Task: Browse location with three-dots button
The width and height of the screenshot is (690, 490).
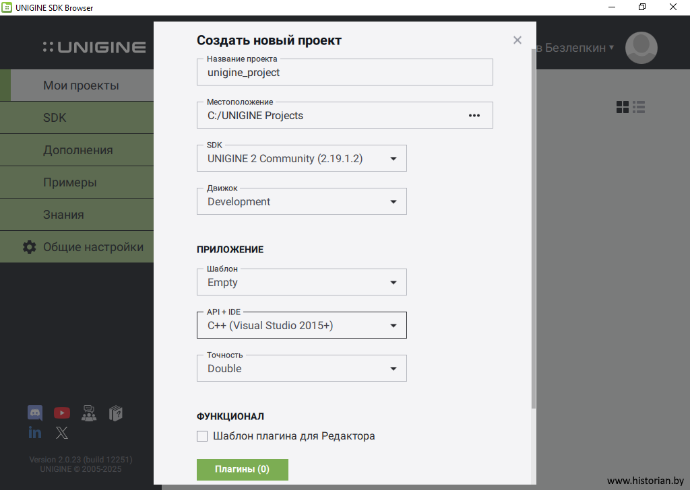Action: coord(474,115)
